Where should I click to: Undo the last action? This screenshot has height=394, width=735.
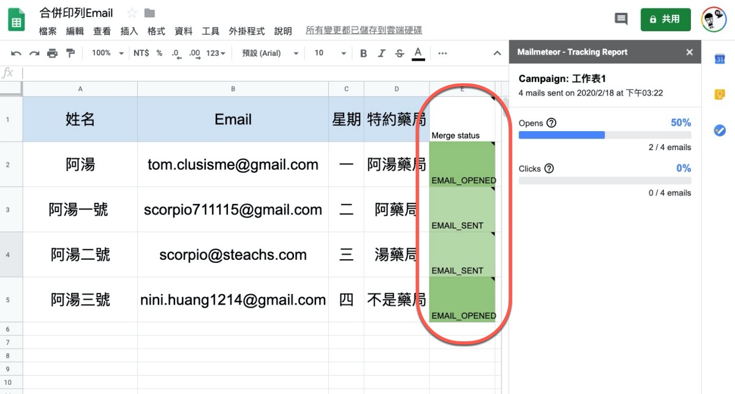coord(17,53)
